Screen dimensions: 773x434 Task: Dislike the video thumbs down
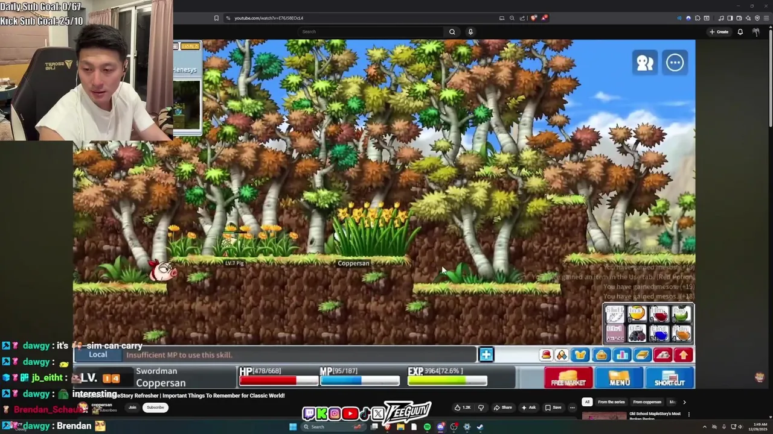[x=481, y=407]
